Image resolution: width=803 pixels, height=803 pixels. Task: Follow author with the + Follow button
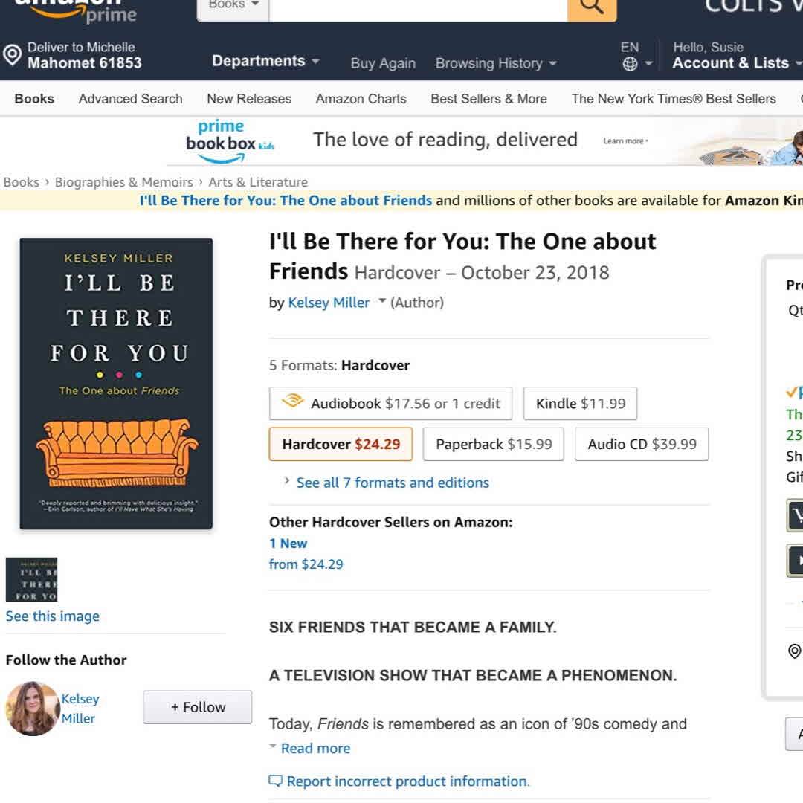tap(197, 707)
